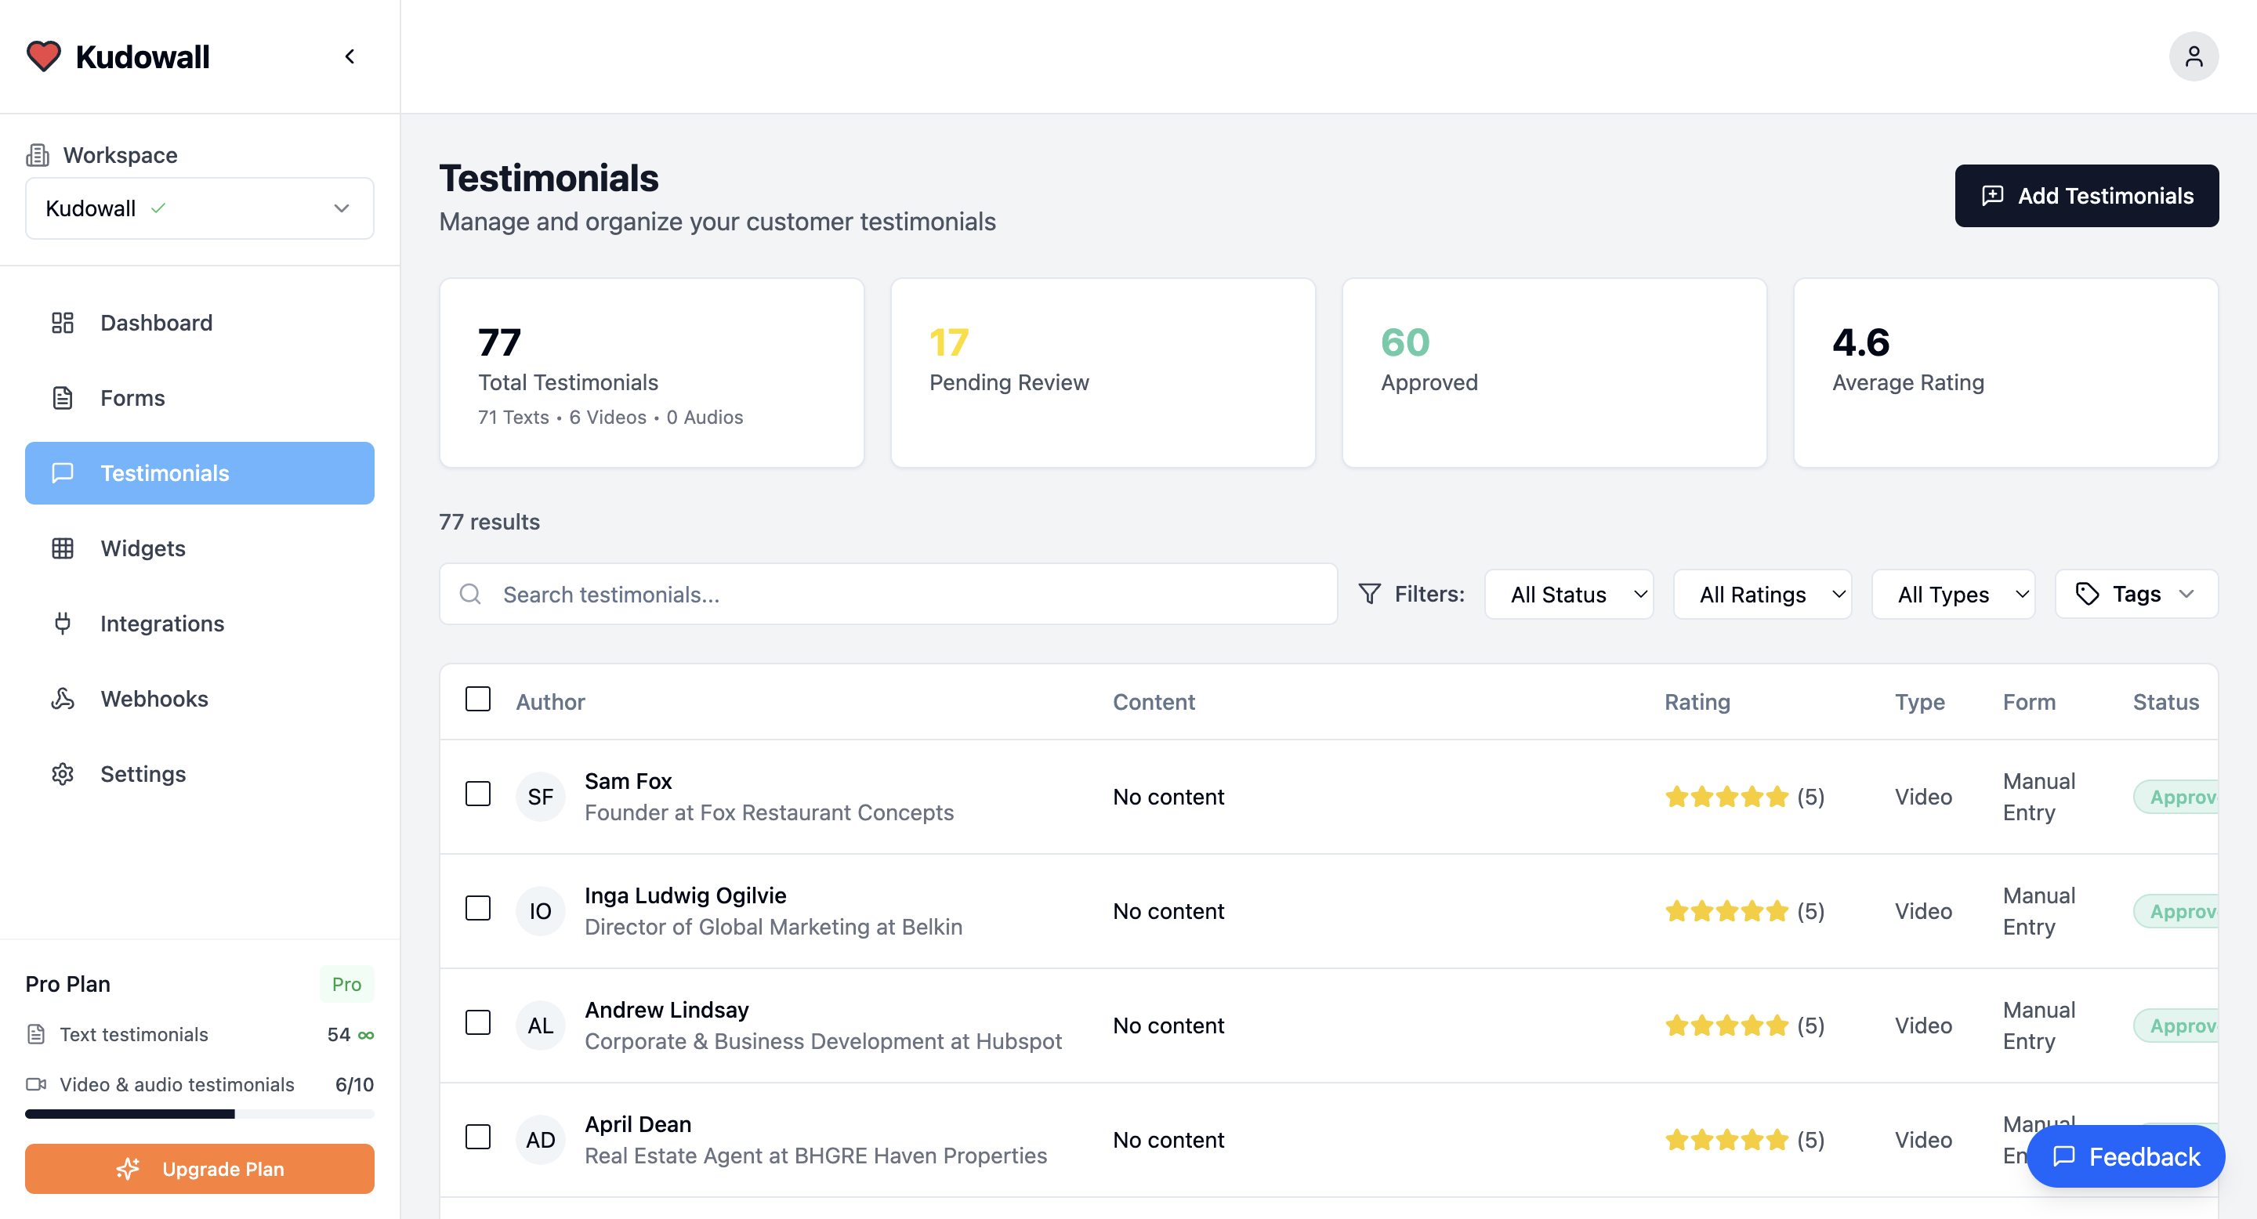Click the Pending Review stat card

tap(1103, 373)
